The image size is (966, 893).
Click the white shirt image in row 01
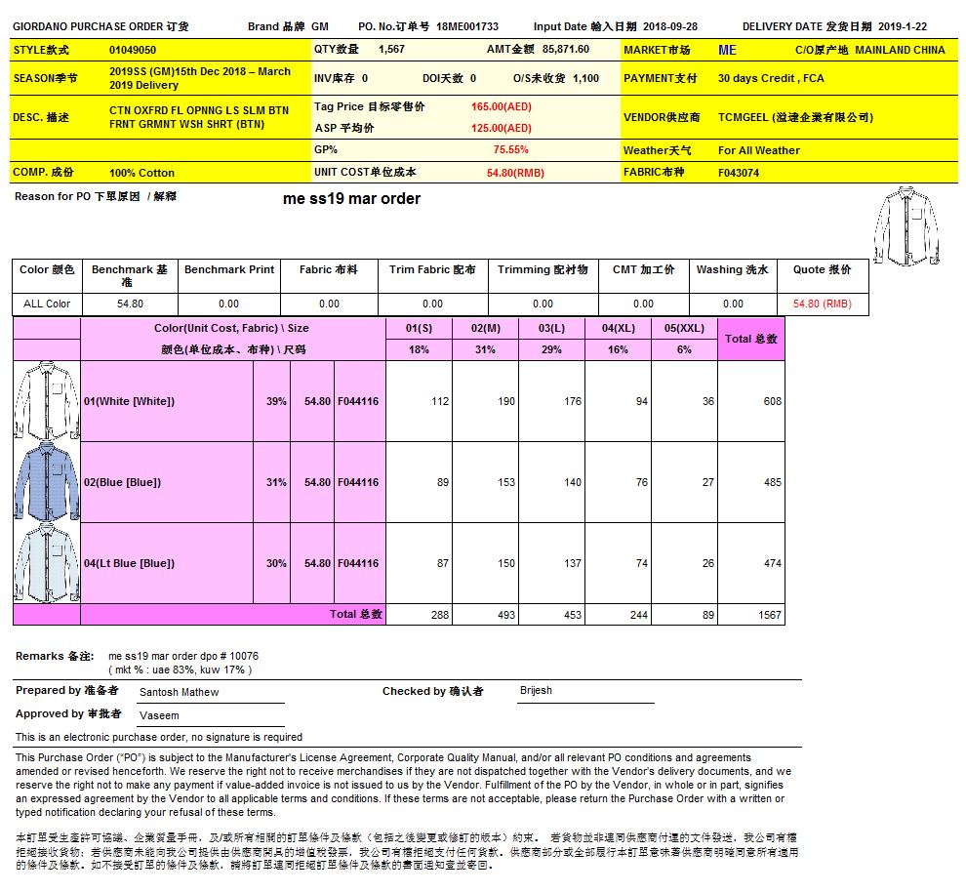point(46,401)
